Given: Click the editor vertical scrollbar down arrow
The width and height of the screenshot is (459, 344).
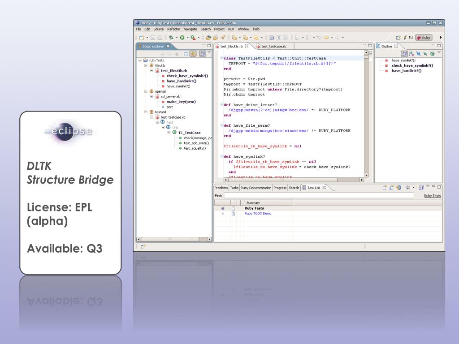Looking at the screenshot, I should pos(366,175).
